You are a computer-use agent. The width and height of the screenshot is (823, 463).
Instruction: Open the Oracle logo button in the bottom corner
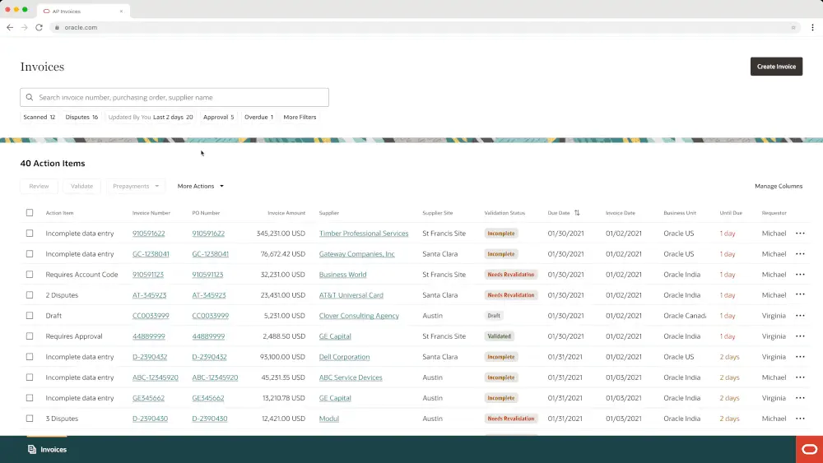tap(809, 449)
